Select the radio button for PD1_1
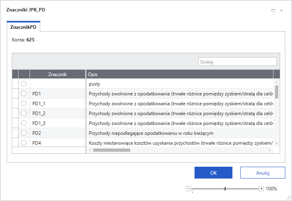The height and width of the screenshot is (201, 292). coord(24,103)
